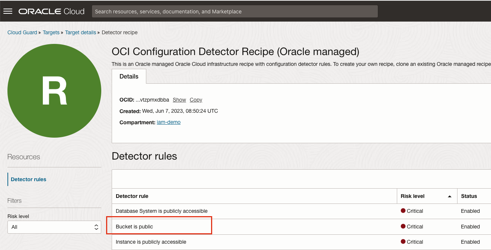Image resolution: width=491 pixels, height=250 pixels.
Task: Open the iam-demo compartment link
Action: 169,122
